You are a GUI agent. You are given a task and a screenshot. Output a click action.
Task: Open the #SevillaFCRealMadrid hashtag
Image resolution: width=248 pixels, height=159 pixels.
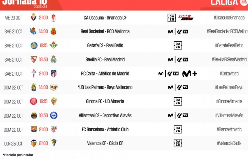click(229, 60)
